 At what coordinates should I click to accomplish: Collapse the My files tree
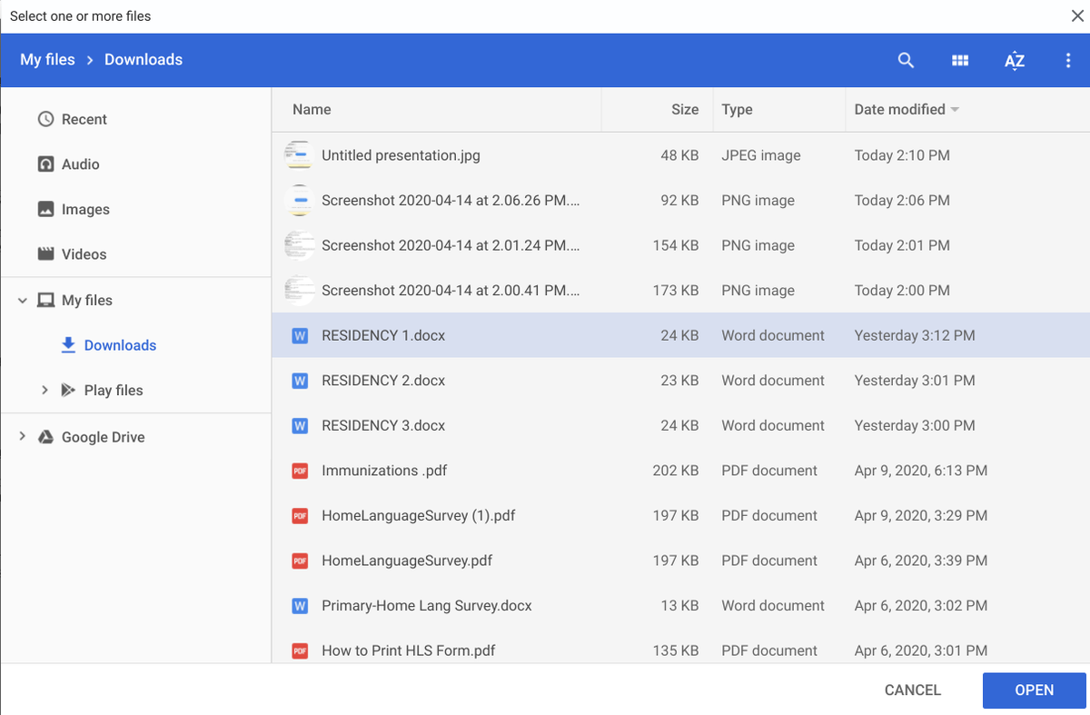tap(23, 300)
